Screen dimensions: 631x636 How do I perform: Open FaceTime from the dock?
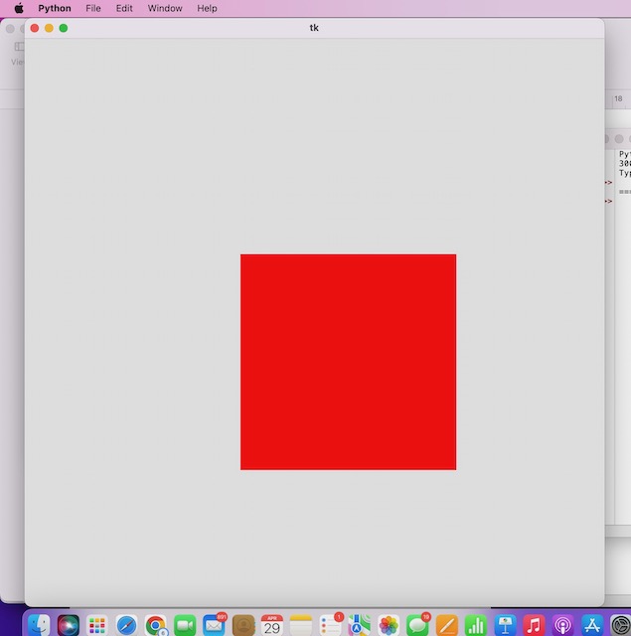[185, 625]
